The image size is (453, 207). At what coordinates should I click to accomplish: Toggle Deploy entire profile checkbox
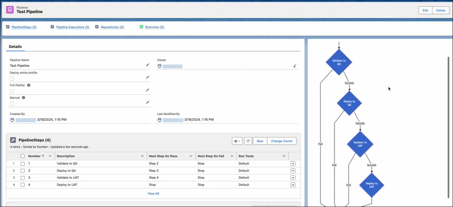(x=12, y=79)
